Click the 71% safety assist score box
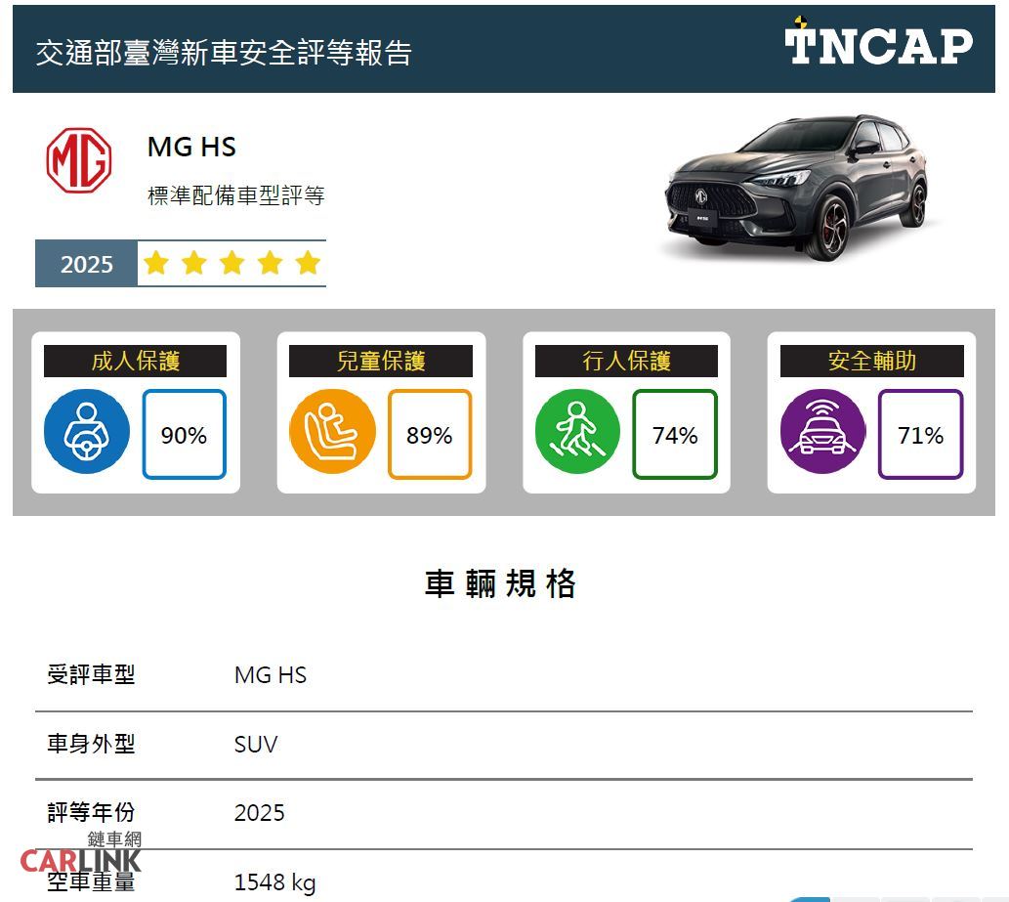 (x=920, y=435)
